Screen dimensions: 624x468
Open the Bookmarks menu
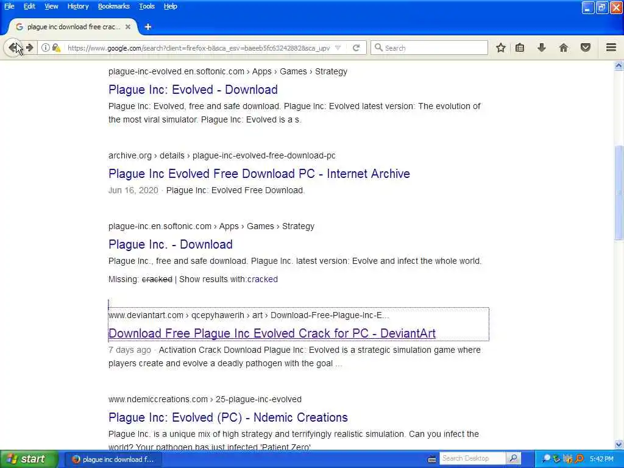point(113,6)
